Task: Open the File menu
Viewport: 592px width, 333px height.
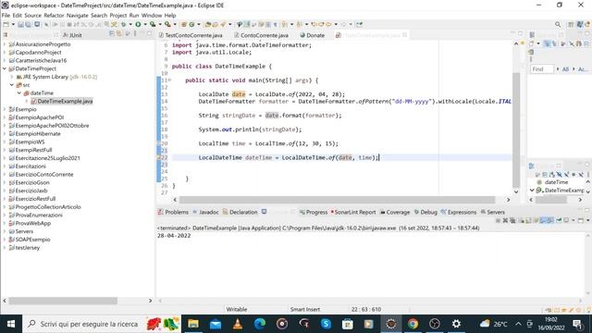Action: 6,16
